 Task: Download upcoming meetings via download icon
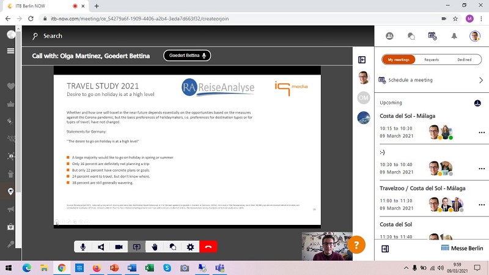click(478, 103)
